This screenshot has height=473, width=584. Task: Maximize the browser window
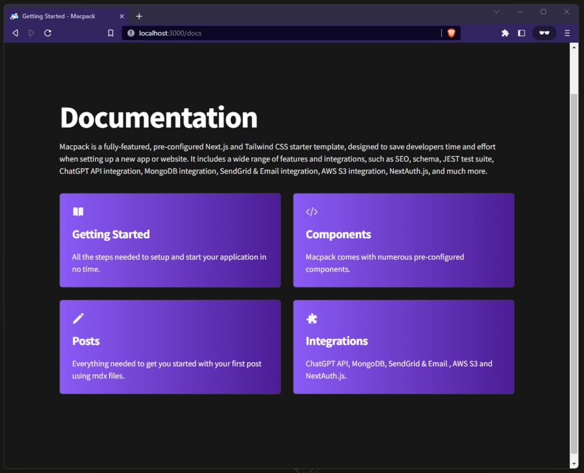coord(543,12)
